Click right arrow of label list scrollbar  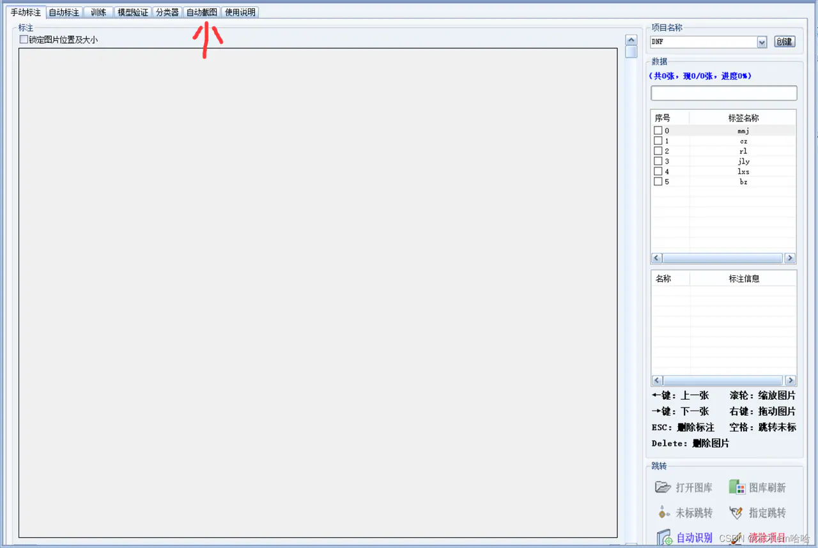790,258
